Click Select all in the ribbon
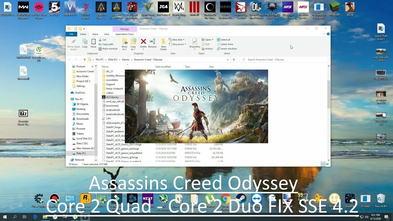Viewport: 393px width, 221px height. tap(223, 40)
